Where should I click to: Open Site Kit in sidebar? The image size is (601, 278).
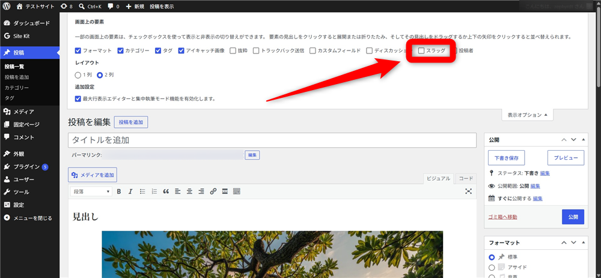(x=29, y=36)
